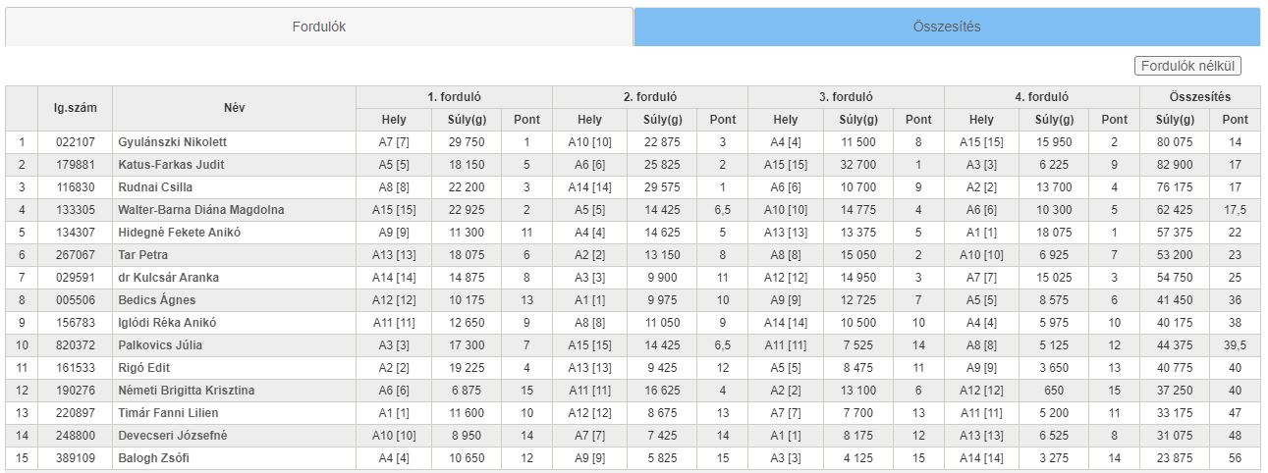
Task: Select the Tar Petra row
Action: pos(633,255)
